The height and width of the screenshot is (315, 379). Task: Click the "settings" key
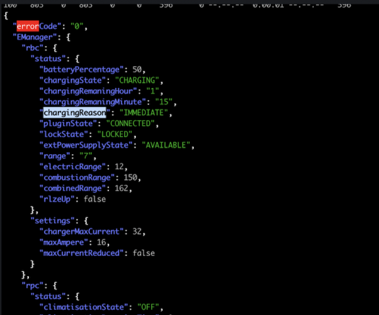tap(53, 220)
